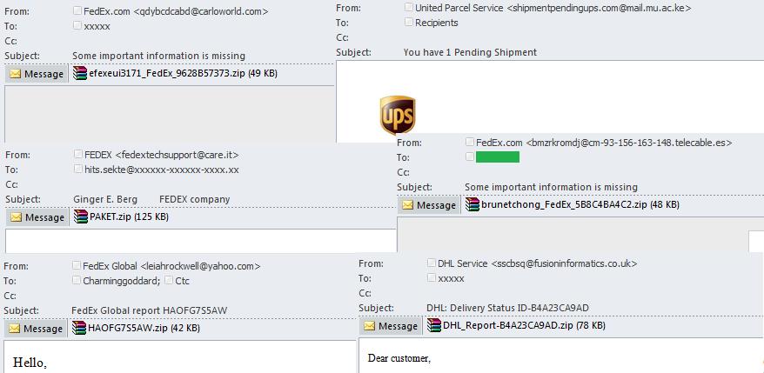Switch to Message tab in telecable FedEx email
Image resolution: width=764 pixels, height=373 pixels.
click(x=429, y=205)
